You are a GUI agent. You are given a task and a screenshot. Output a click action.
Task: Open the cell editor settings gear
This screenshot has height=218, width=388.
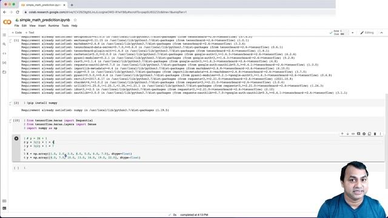pos(364,134)
